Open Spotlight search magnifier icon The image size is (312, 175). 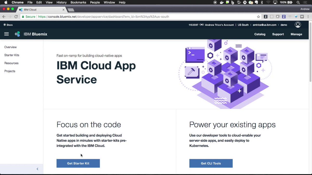coord(298,2)
